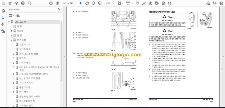Click figure 그림 40 excavator illustration
Image resolution: width=225 pixels, height=108 pixels.
(123, 60)
